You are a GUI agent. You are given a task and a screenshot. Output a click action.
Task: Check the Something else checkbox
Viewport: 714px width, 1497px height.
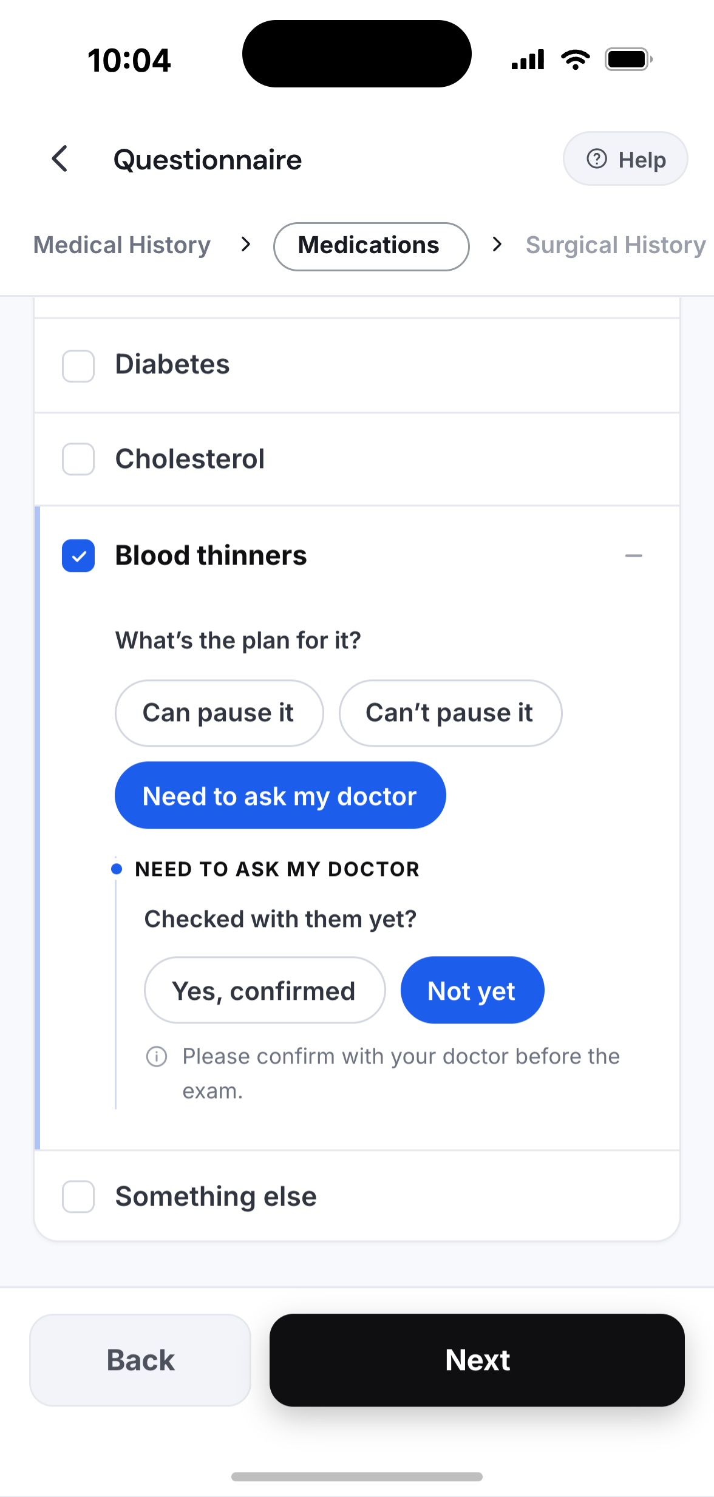tap(78, 1197)
